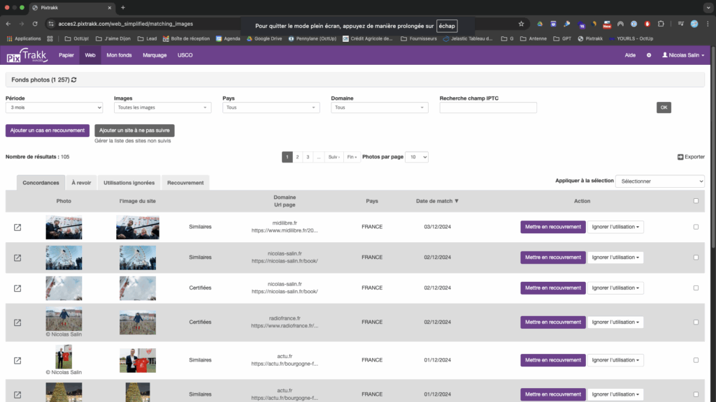The height and width of the screenshot is (402, 716).
Task: Open the Période dropdown showing 3 mois
Action: [54, 107]
